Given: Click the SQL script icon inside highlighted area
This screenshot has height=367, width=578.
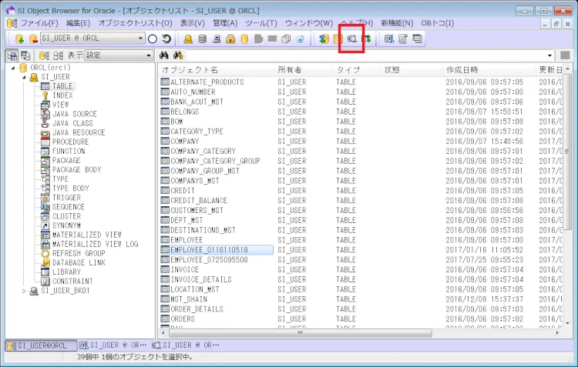Looking at the screenshot, I should [x=352, y=38].
